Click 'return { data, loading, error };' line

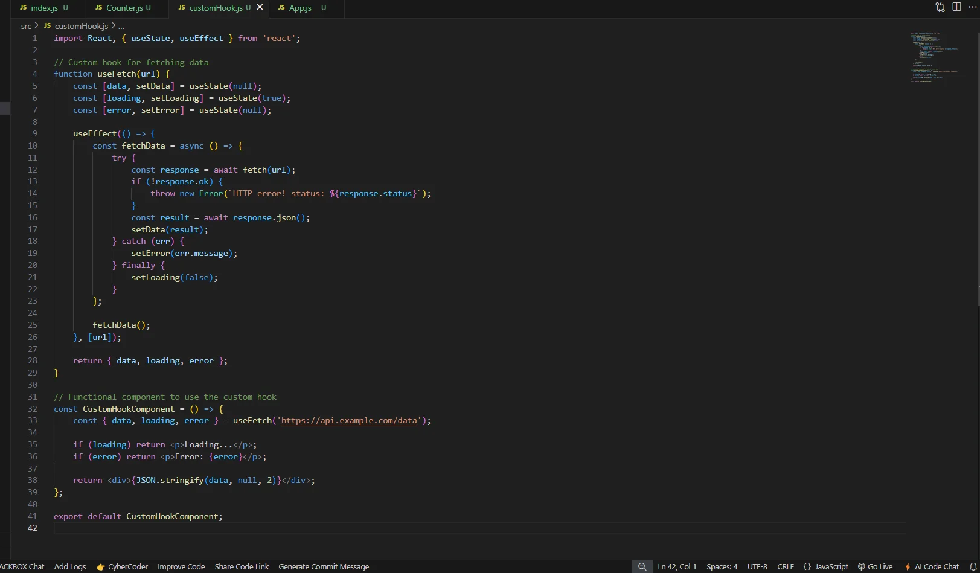[x=150, y=360]
